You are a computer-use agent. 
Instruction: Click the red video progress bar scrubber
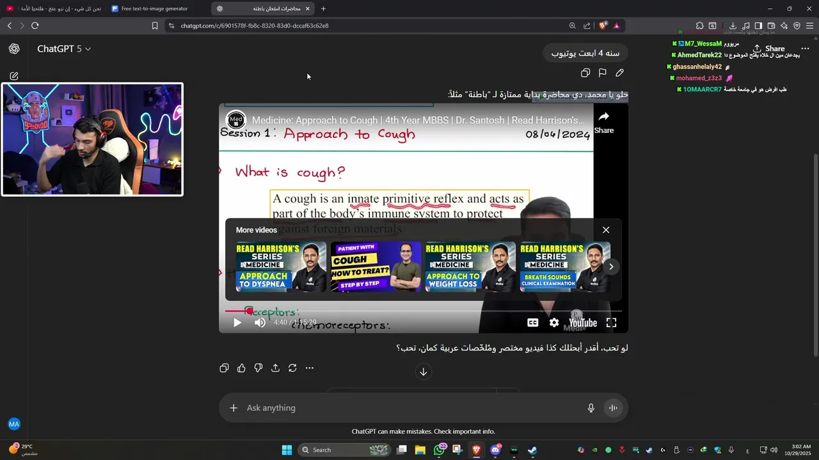click(250, 311)
